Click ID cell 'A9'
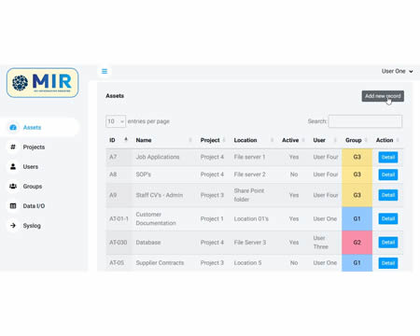The height and width of the screenshot is (336, 420). point(113,195)
